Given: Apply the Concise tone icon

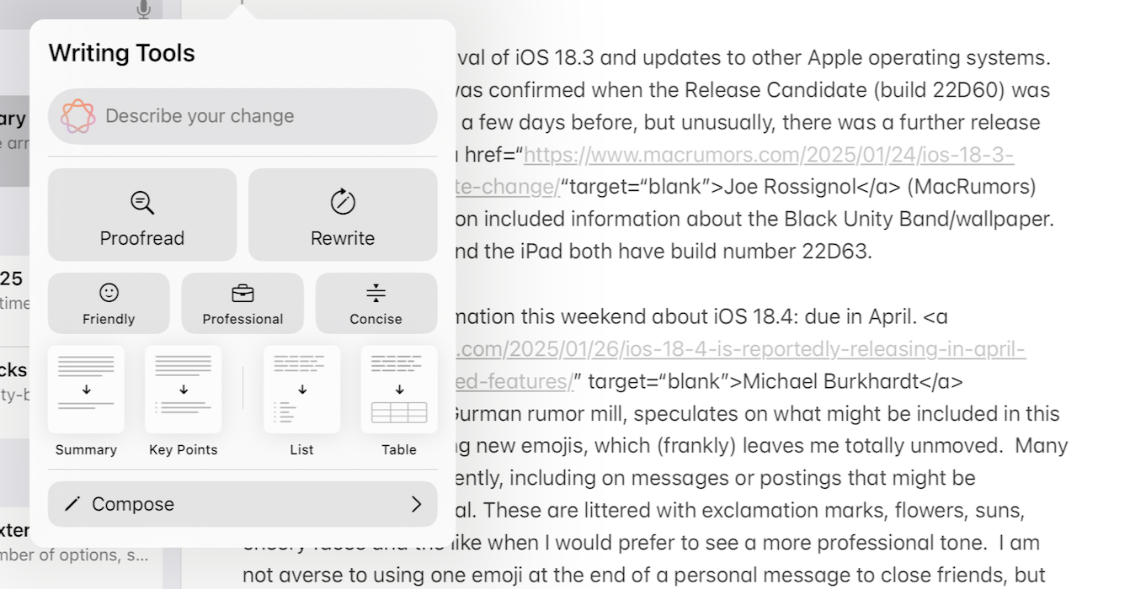Looking at the screenshot, I should [x=376, y=293].
